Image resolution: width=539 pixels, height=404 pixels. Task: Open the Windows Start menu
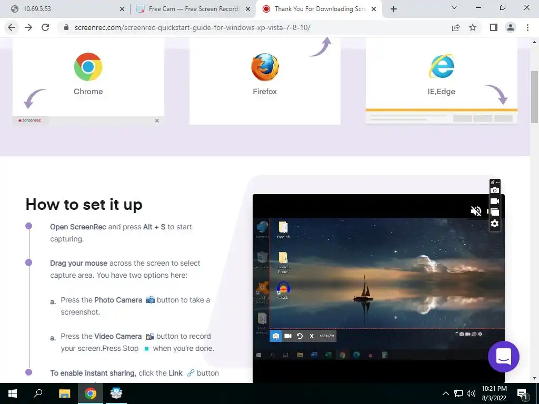[x=13, y=393]
